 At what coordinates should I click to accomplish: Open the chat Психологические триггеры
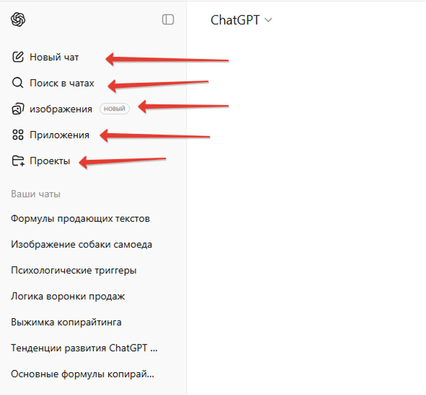click(x=73, y=270)
